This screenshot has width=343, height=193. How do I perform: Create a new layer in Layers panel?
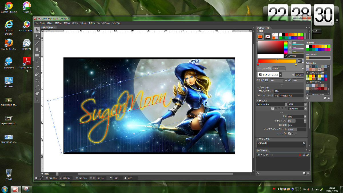(x=304, y=173)
